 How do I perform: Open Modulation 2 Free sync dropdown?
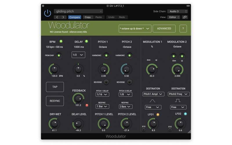(x=178, y=107)
